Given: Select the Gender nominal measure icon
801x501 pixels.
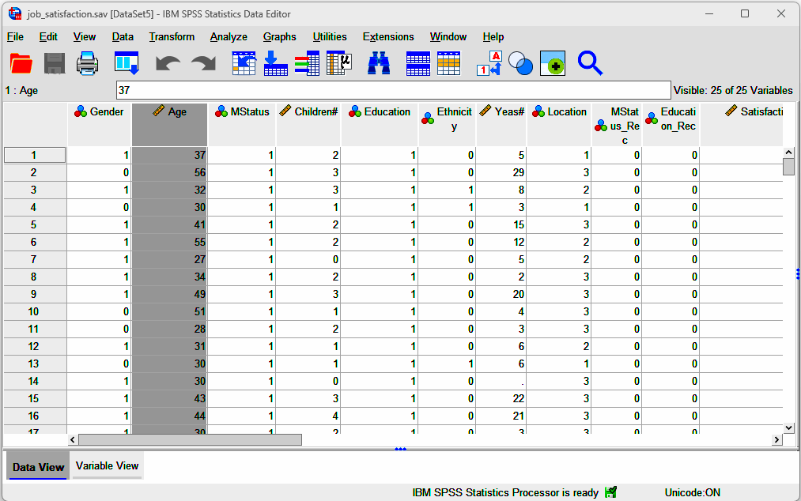Looking at the screenshot, I should (79, 111).
